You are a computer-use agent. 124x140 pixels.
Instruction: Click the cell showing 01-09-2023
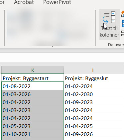[93, 102]
